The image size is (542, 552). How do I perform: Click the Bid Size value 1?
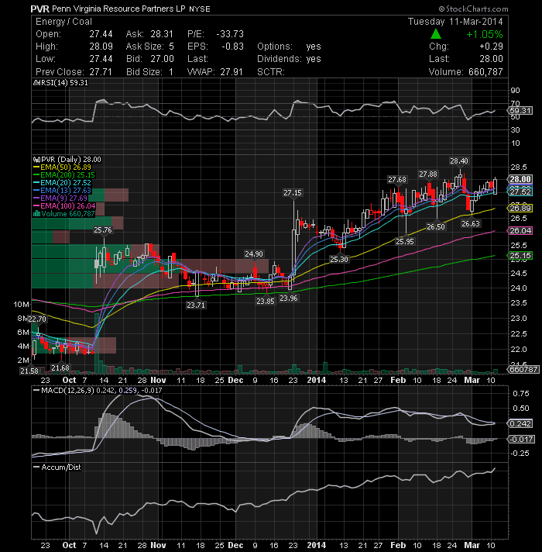pos(171,72)
